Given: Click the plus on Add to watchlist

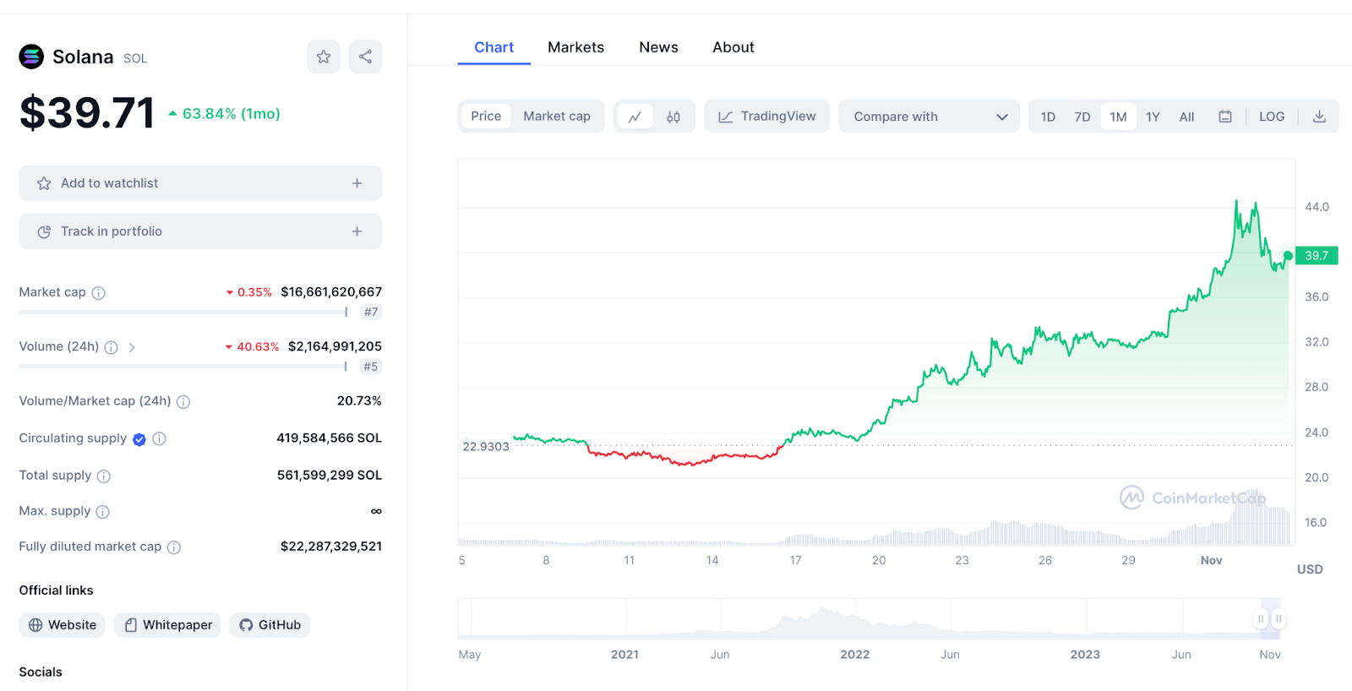Looking at the screenshot, I should click(357, 183).
